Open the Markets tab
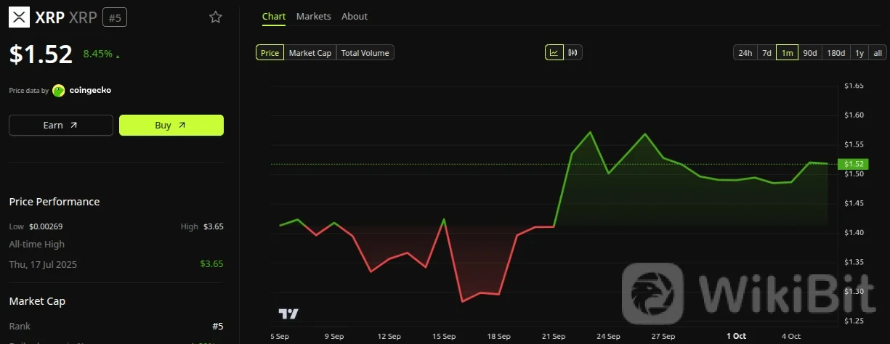 314,16
